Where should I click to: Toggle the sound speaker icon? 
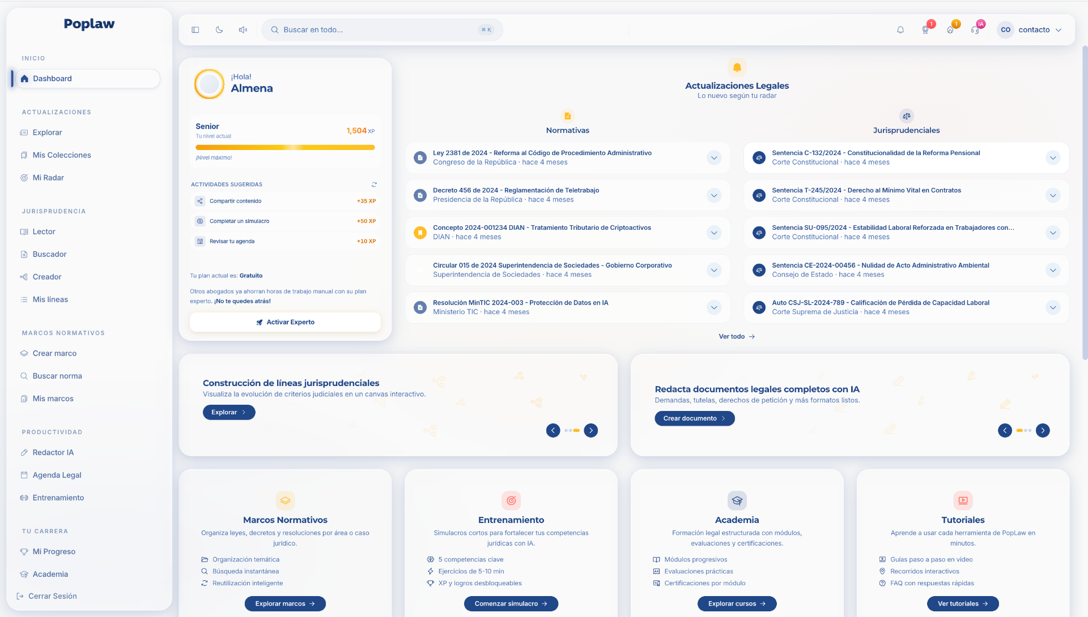(243, 30)
